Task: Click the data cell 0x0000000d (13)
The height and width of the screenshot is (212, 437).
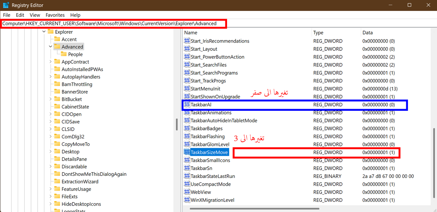Action: click(x=380, y=89)
